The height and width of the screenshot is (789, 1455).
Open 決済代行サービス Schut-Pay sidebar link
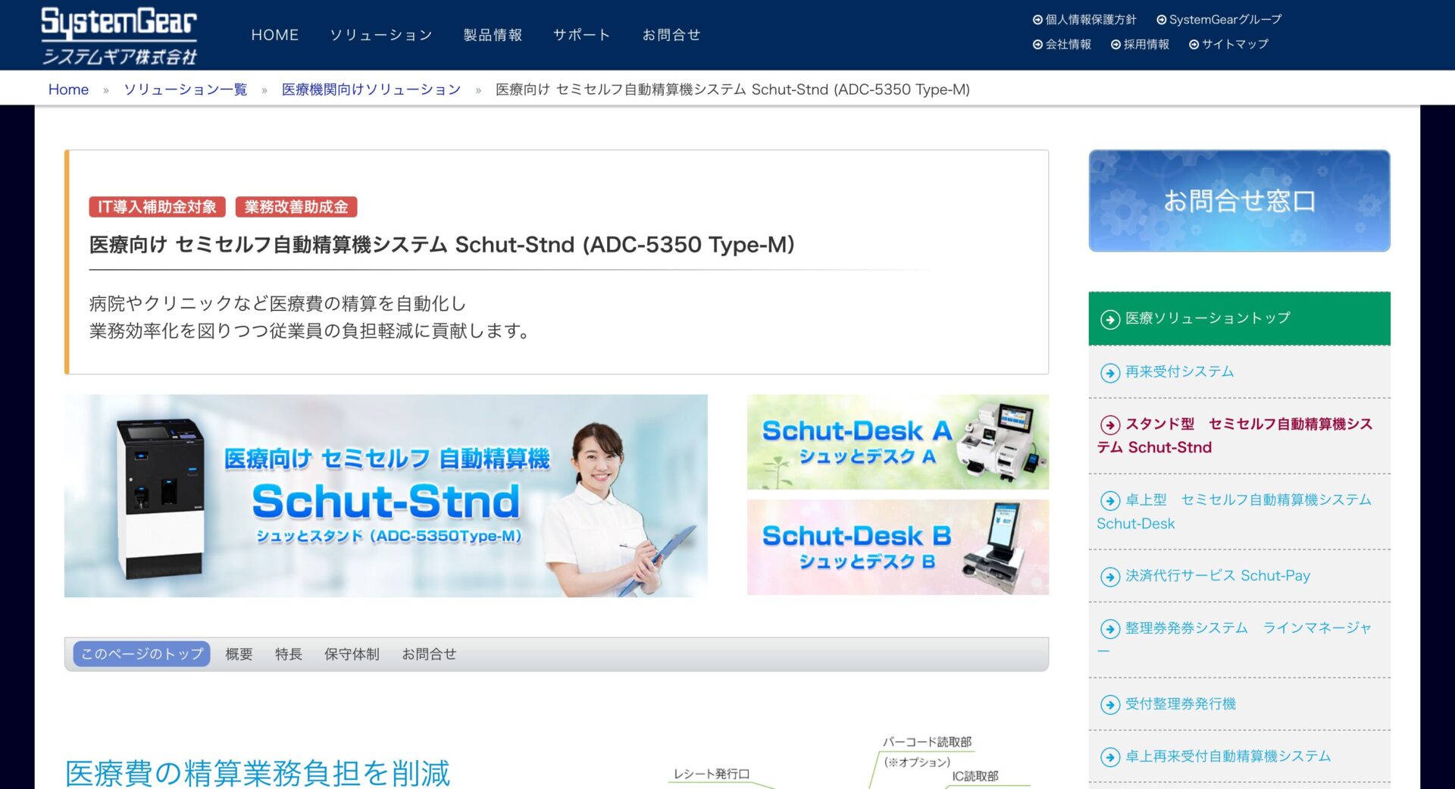1239,576
